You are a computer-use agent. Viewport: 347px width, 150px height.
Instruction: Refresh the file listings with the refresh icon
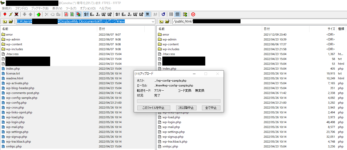tap(163, 14)
